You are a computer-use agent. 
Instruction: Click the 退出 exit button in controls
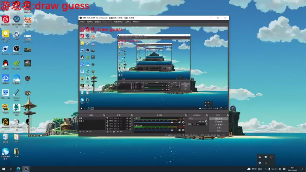pyautogui.click(x=218, y=131)
